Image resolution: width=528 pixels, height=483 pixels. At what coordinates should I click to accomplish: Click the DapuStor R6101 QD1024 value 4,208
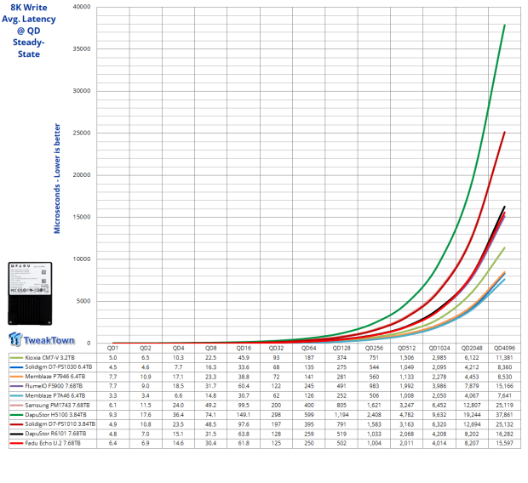[x=439, y=434]
